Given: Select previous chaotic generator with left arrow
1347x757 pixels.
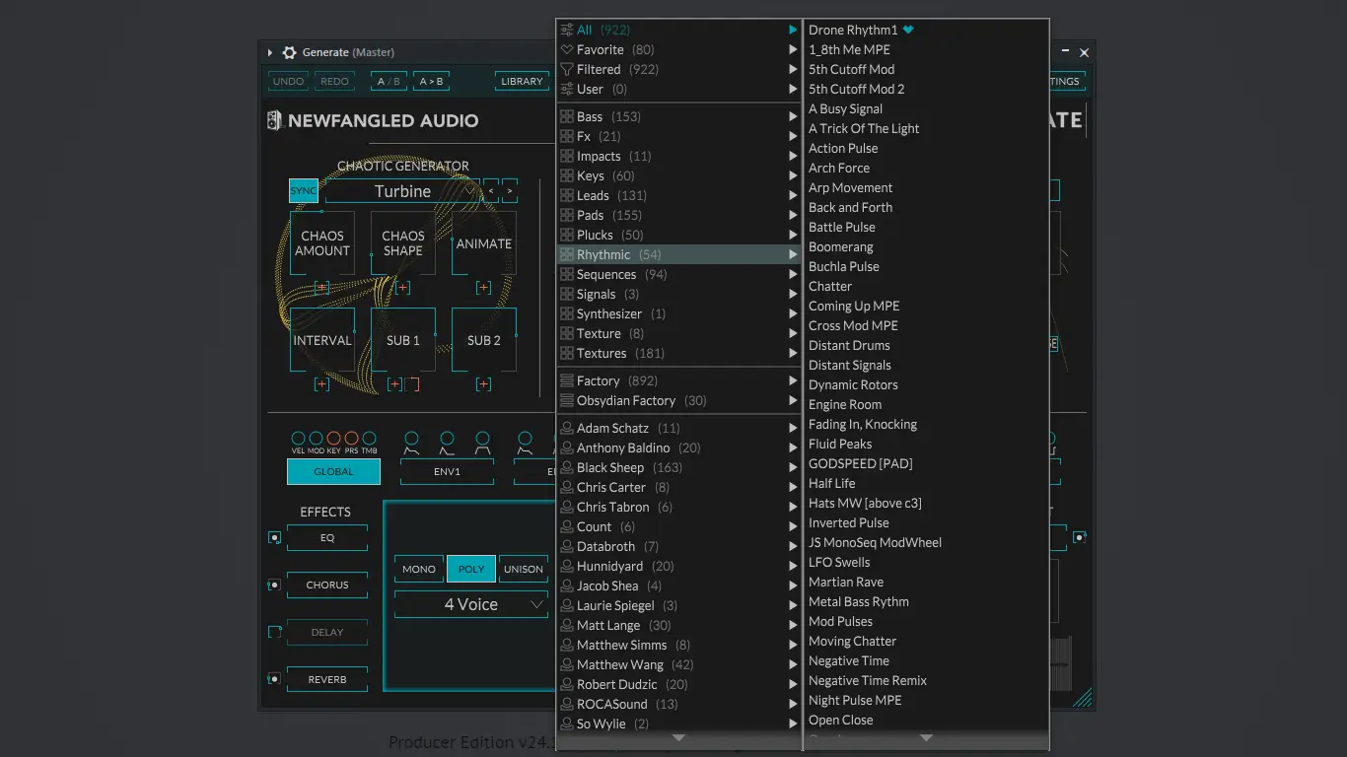Looking at the screenshot, I should [491, 191].
